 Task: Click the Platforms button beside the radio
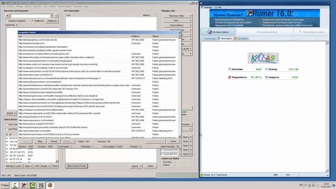click(x=52, y=21)
